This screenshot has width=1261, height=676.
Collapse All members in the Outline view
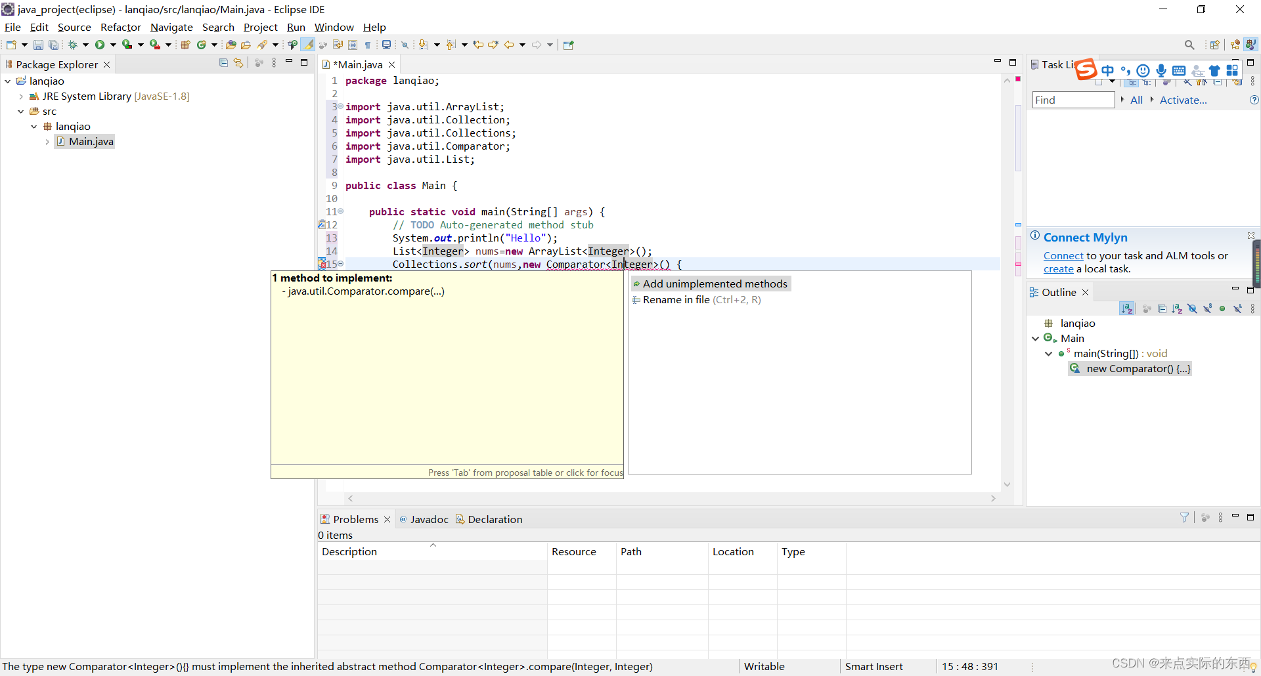click(1162, 308)
